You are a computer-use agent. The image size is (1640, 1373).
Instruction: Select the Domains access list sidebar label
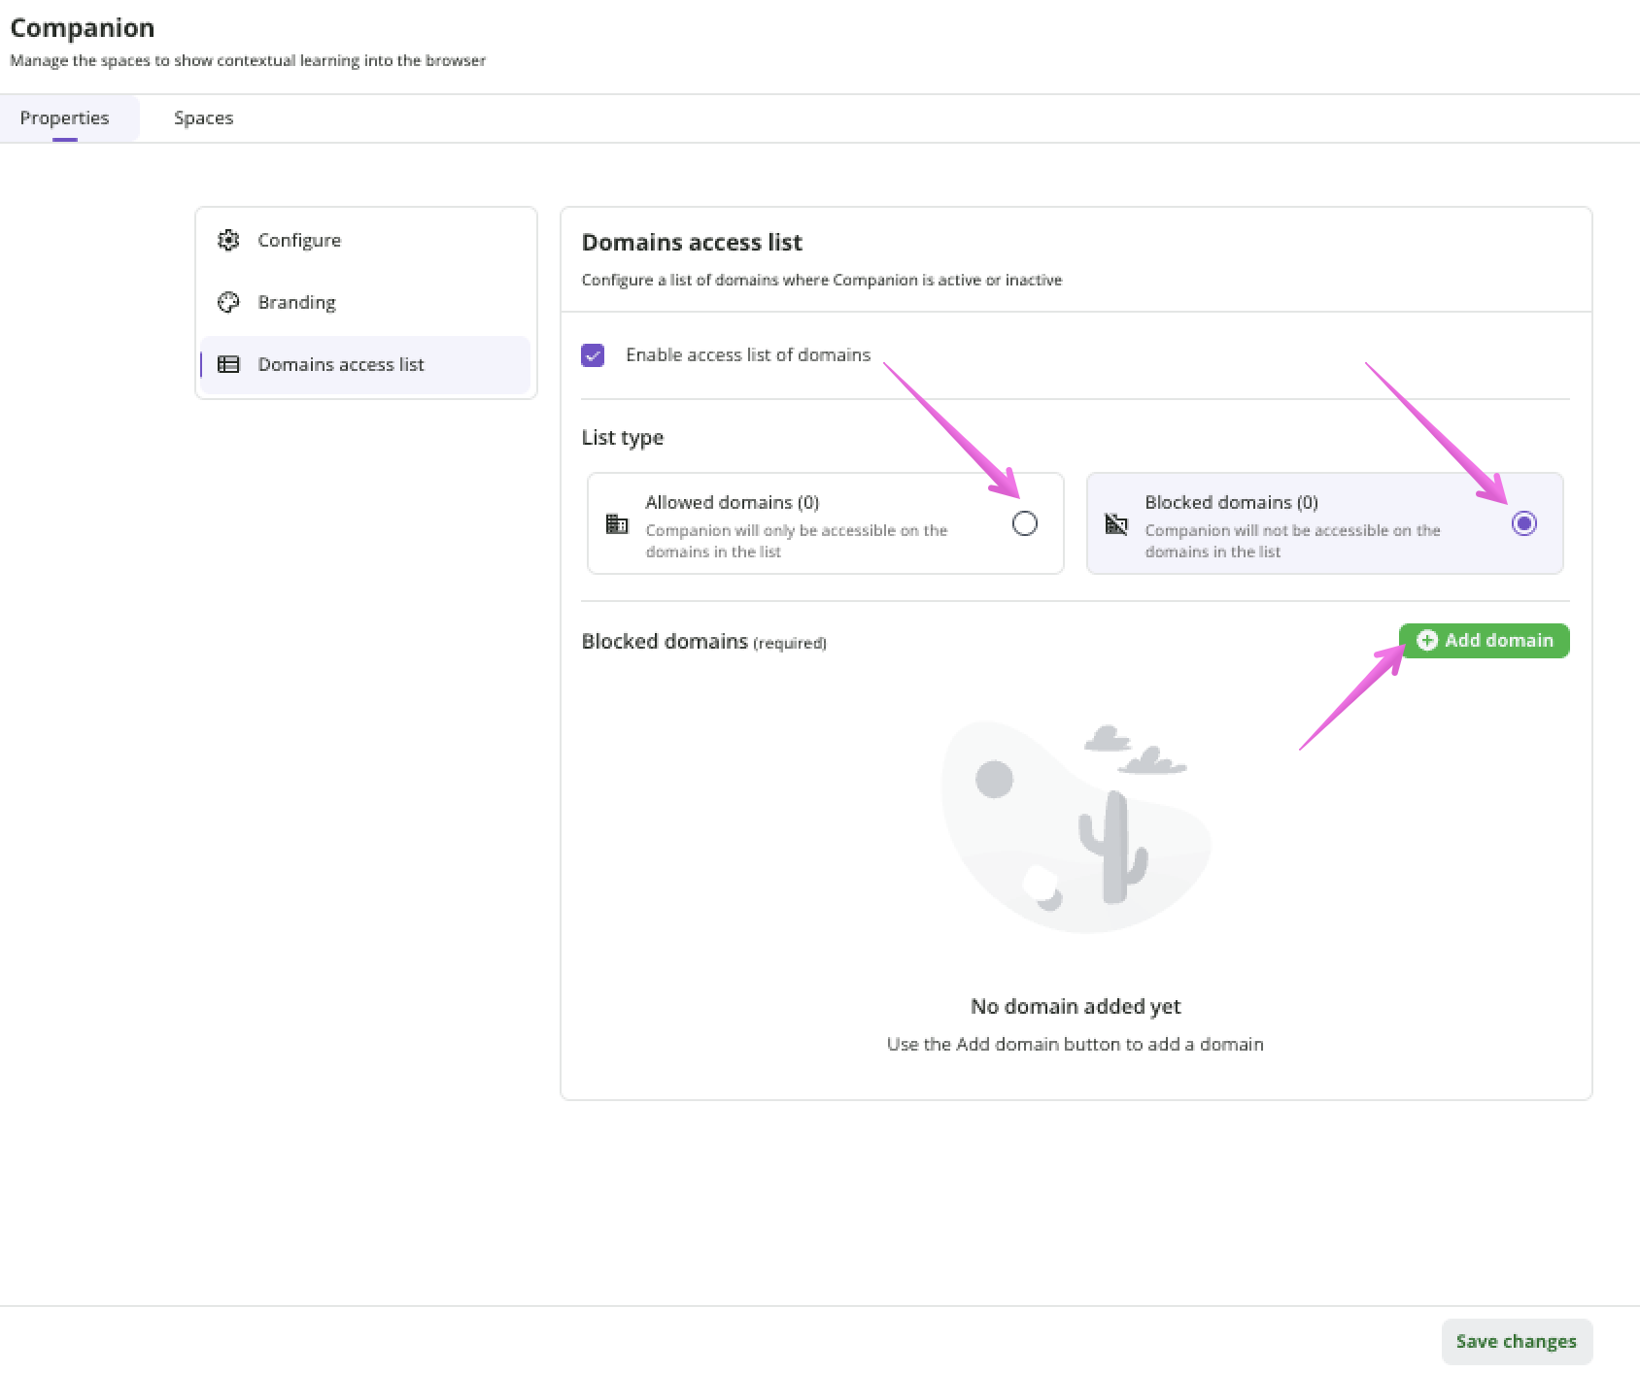pos(341,364)
